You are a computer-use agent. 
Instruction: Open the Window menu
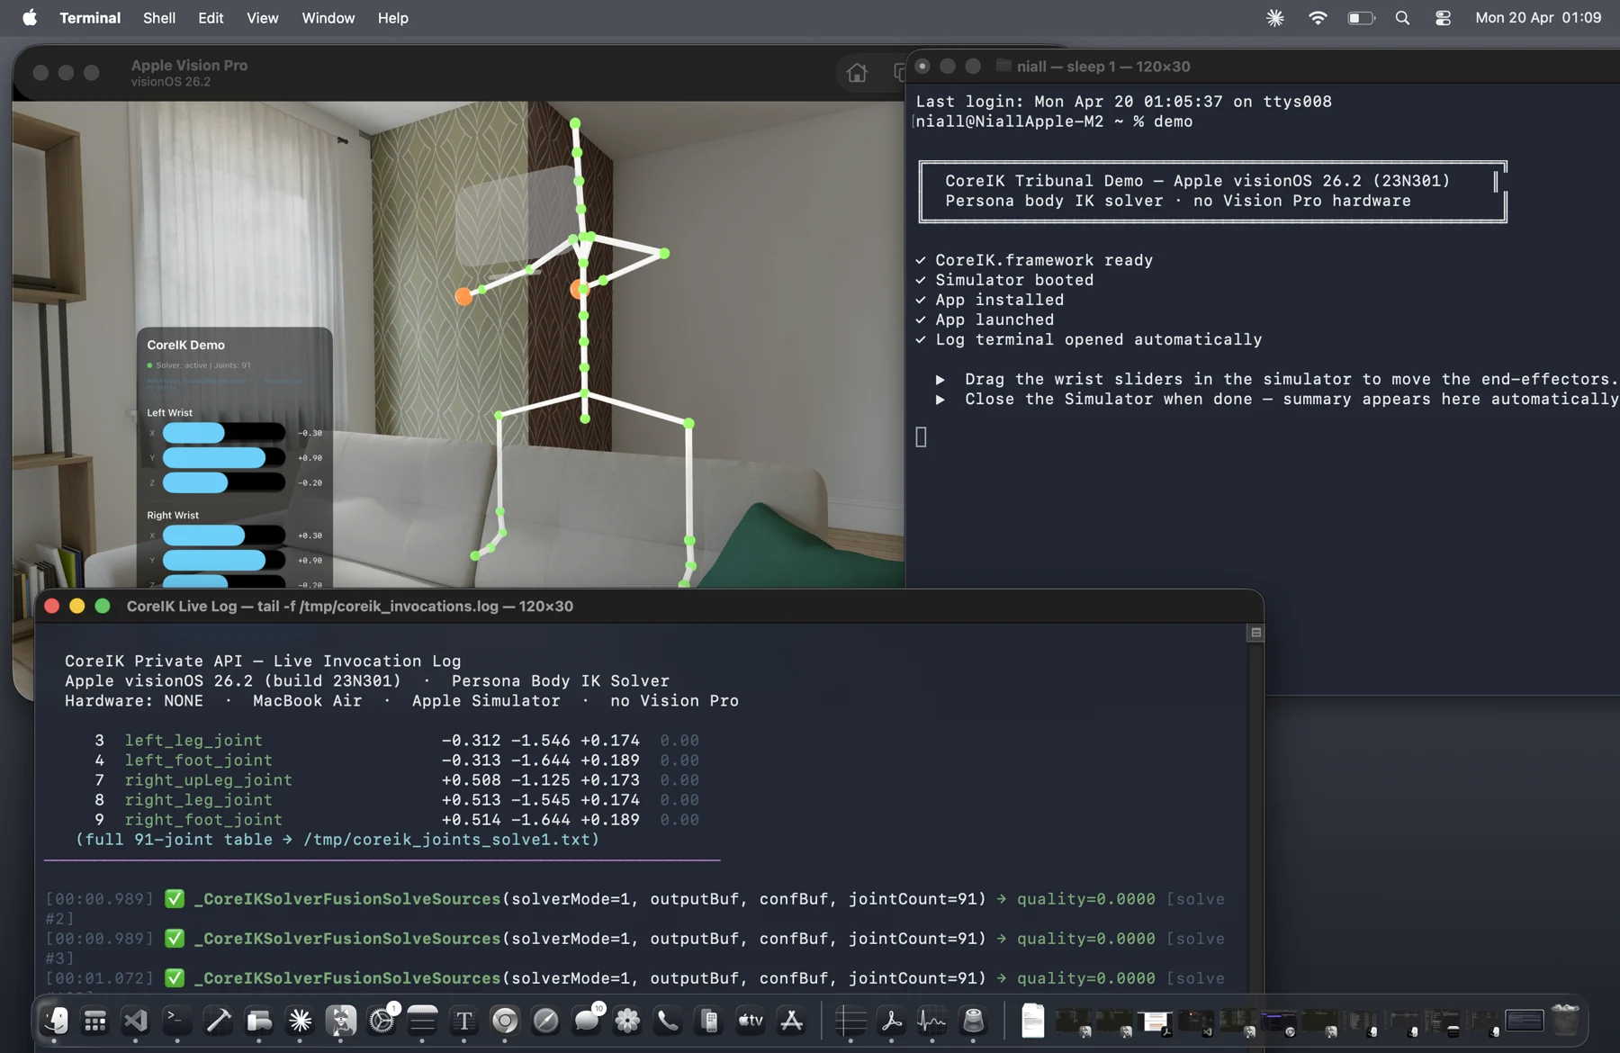[328, 18]
